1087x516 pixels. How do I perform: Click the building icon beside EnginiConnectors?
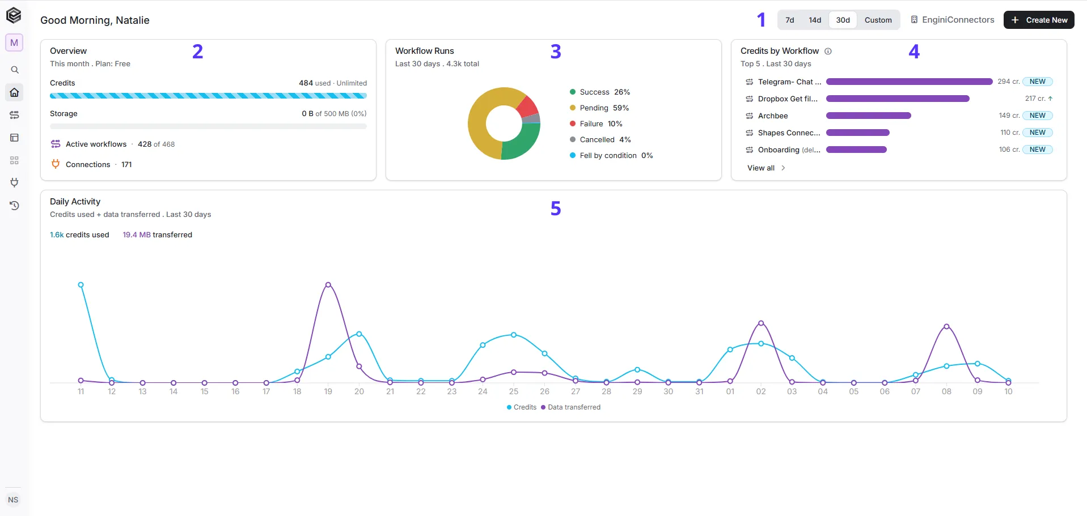click(914, 20)
